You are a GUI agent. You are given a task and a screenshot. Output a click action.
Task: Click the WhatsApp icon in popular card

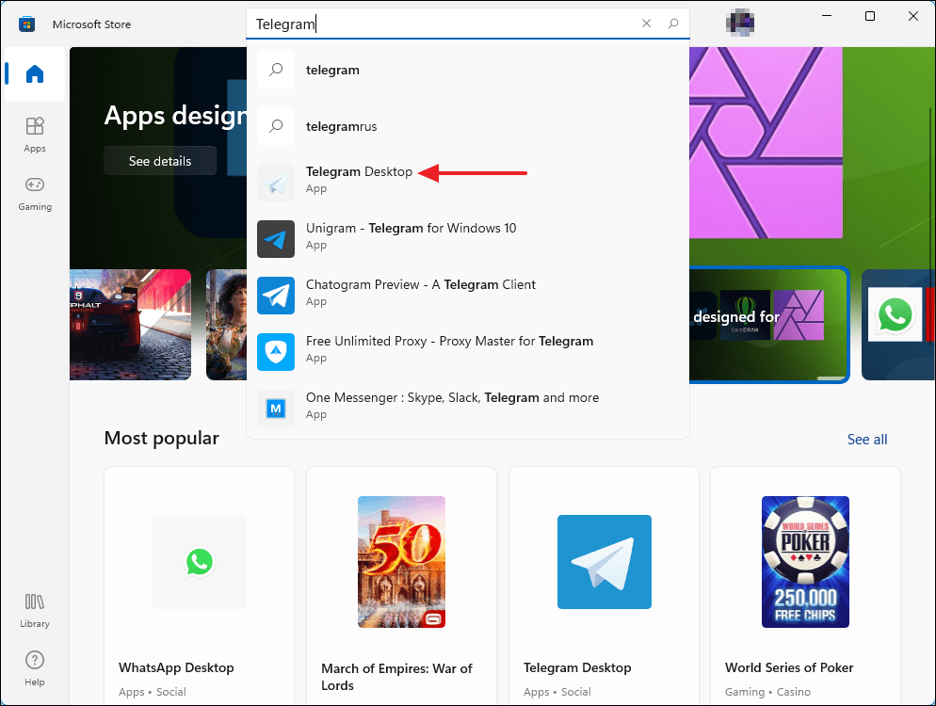pos(200,562)
